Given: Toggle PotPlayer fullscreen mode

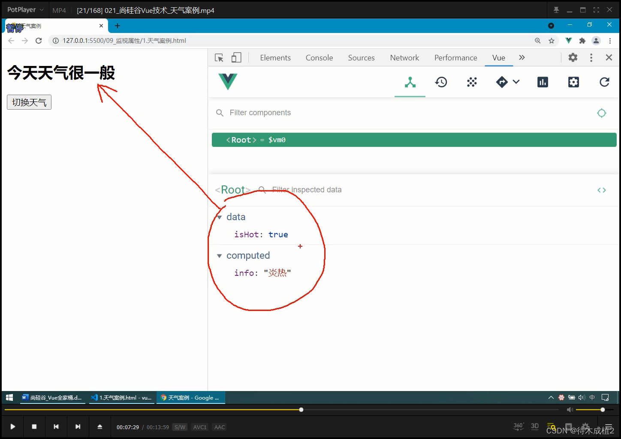Looking at the screenshot, I should (596, 10).
